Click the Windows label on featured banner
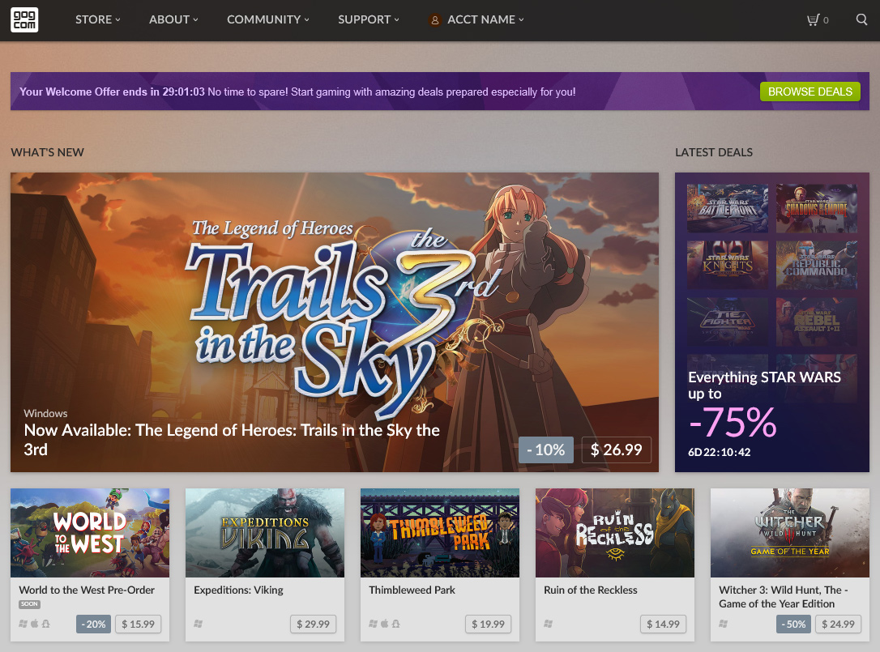Image resolution: width=880 pixels, height=652 pixels. 45,413
